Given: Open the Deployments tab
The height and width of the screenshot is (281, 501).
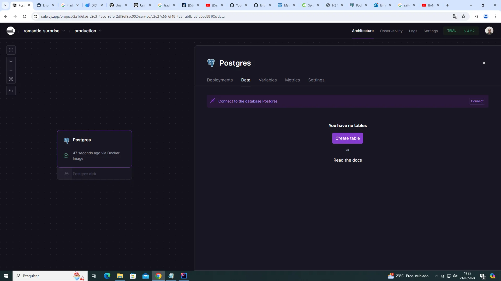Looking at the screenshot, I should point(219,80).
